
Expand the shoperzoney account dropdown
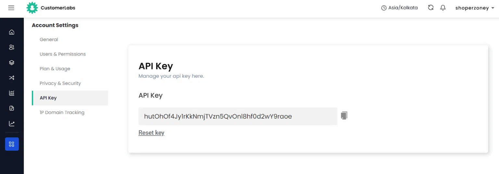(475, 8)
